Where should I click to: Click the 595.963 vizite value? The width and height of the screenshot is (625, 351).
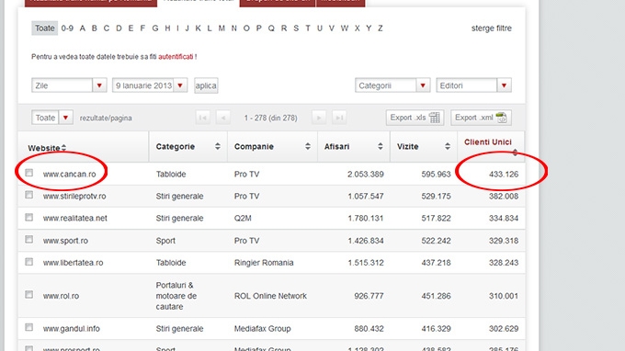[436, 174]
